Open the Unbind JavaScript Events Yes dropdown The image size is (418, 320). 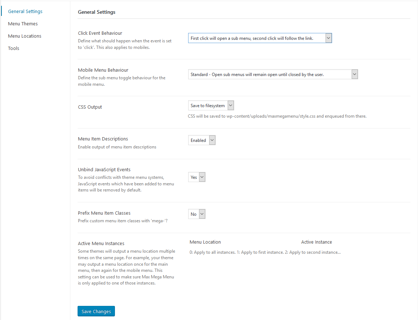(x=197, y=177)
